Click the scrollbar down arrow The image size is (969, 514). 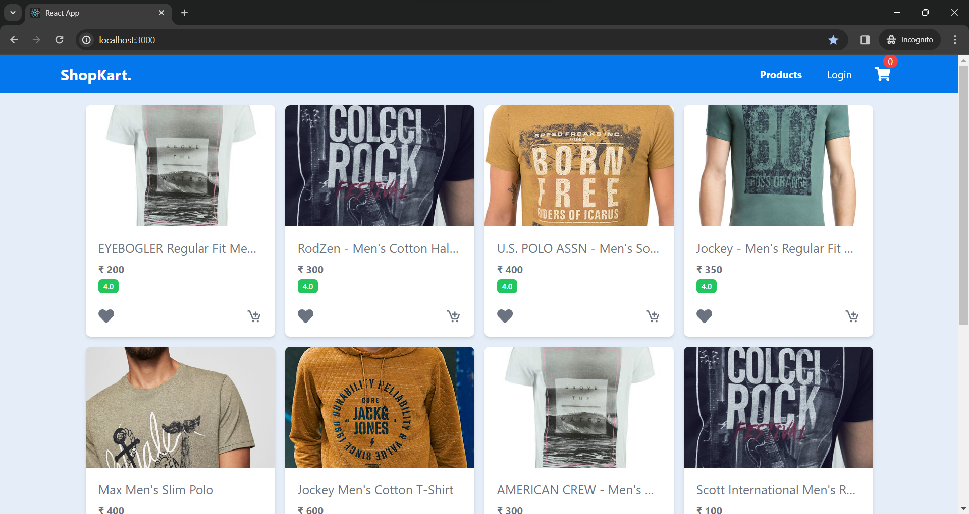(963, 508)
